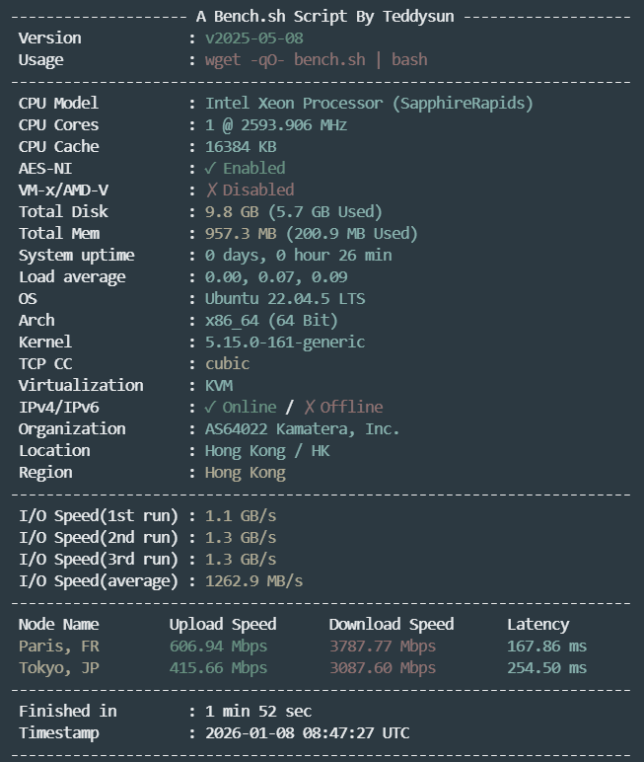The height and width of the screenshot is (762, 644).
Task: Click the VM-x/AMD-V Disabled cross mark
Action: click(211, 190)
